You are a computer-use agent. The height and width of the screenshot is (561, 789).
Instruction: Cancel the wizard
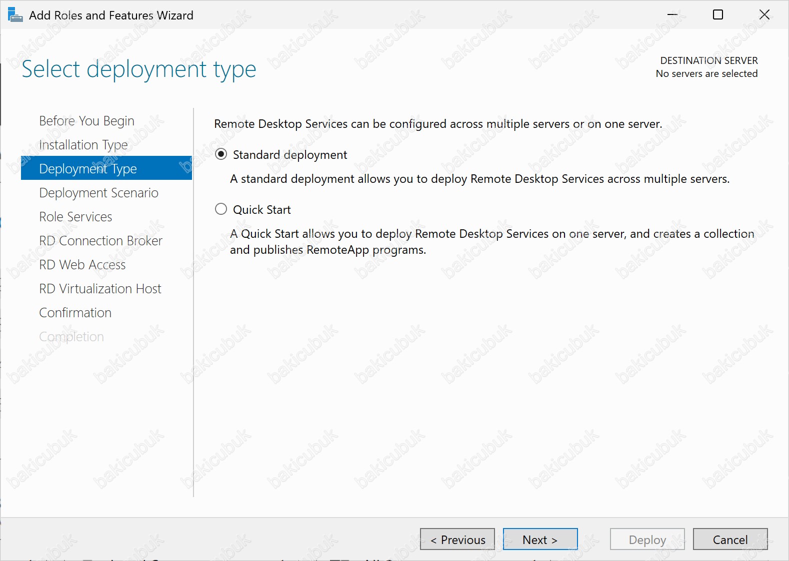[730, 540]
